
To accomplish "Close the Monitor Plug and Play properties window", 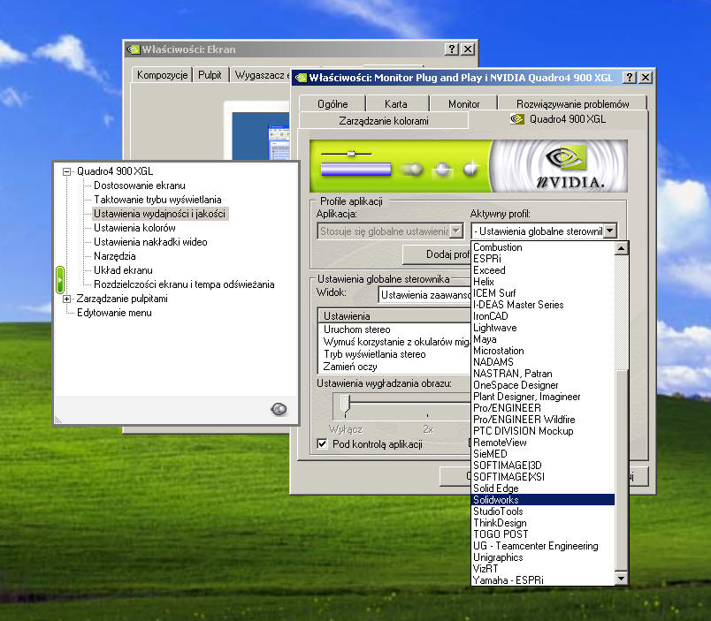I will tap(646, 78).
